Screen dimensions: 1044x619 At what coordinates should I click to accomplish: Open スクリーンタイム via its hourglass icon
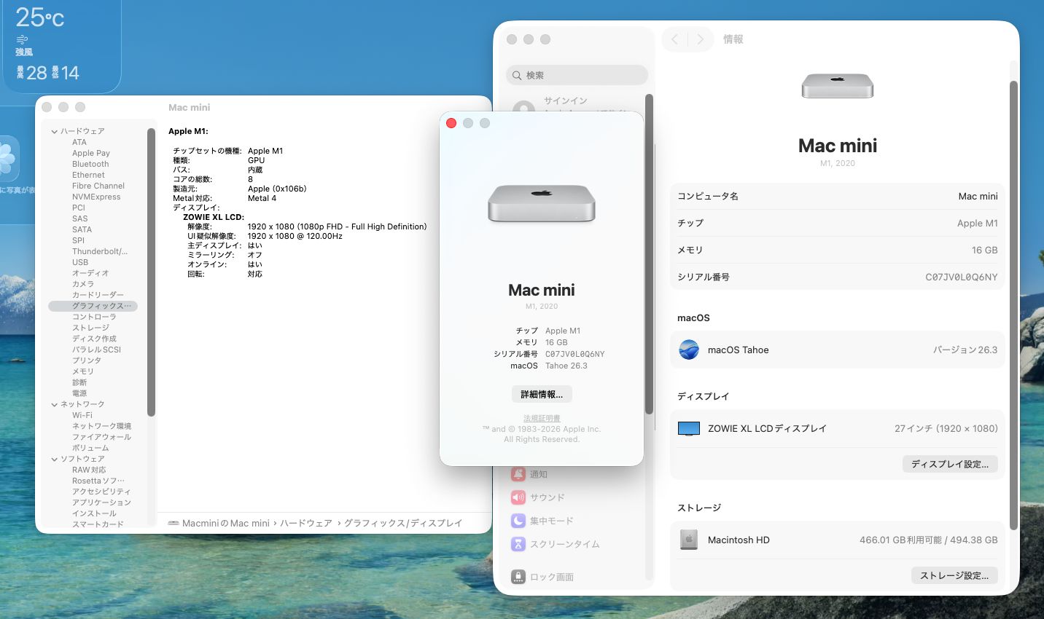pyautogui.click(x=518, y=544)
